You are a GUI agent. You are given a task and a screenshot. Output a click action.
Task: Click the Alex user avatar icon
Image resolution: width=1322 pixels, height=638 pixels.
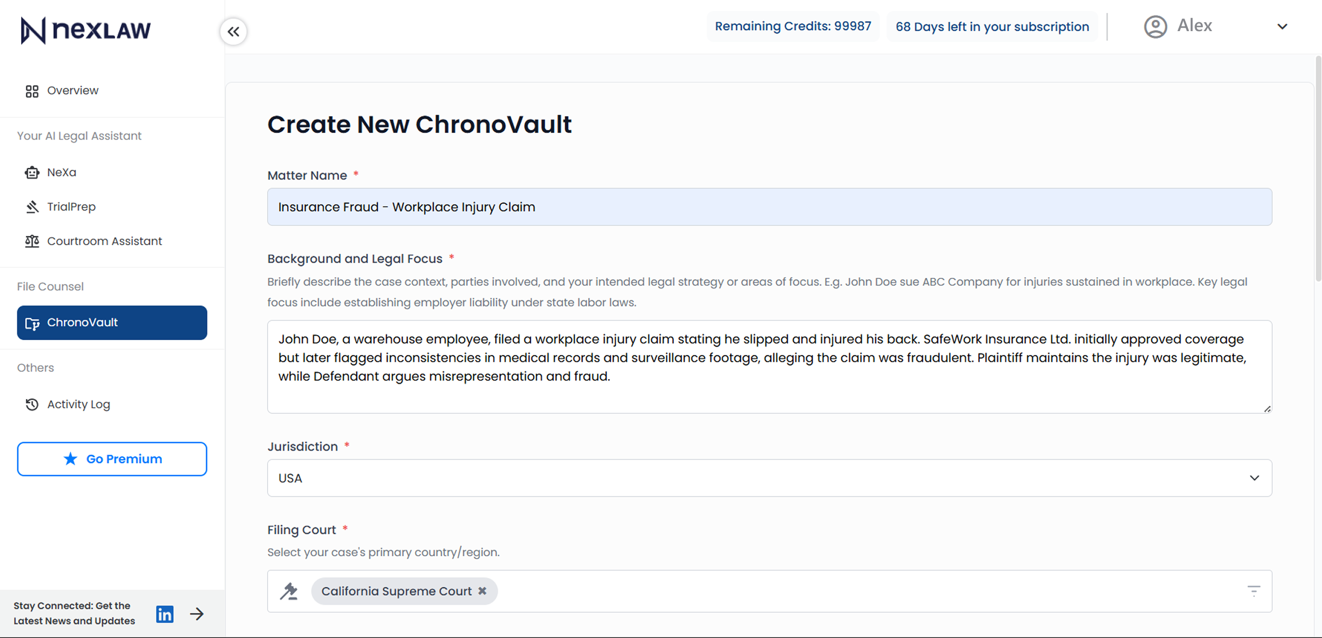point(1155,26)
